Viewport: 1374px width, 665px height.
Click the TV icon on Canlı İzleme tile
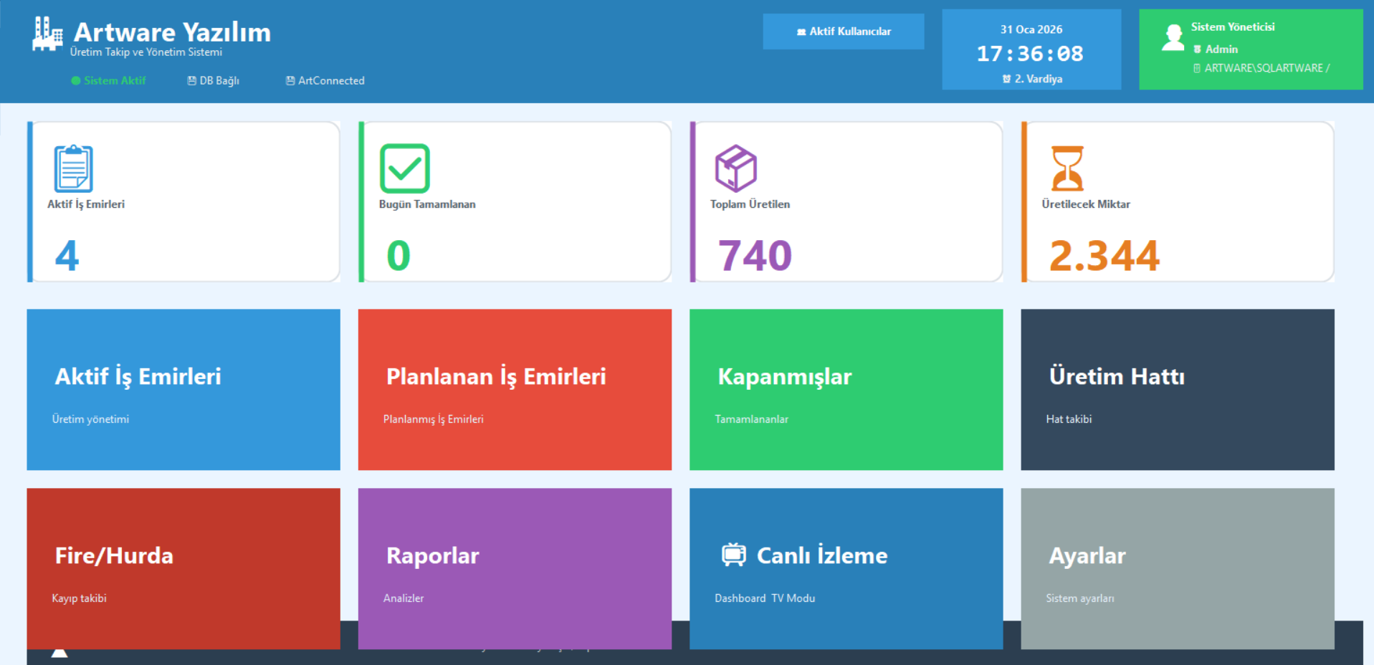click(x=733, y=555)
